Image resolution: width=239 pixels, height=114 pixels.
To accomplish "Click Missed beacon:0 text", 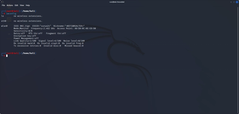I will (x=74, y=46).
